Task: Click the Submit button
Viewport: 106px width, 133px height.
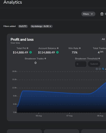Action: [94, 64]
